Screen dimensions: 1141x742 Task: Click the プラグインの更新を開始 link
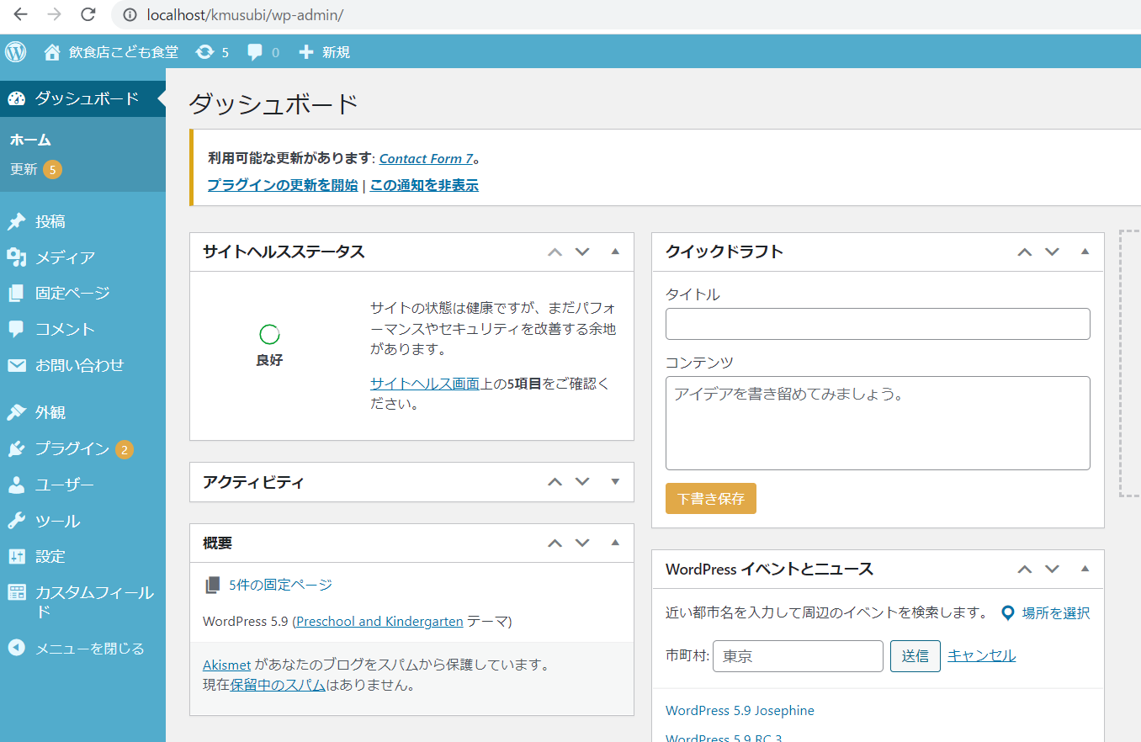pyautogui.click(x=282, y=185)
